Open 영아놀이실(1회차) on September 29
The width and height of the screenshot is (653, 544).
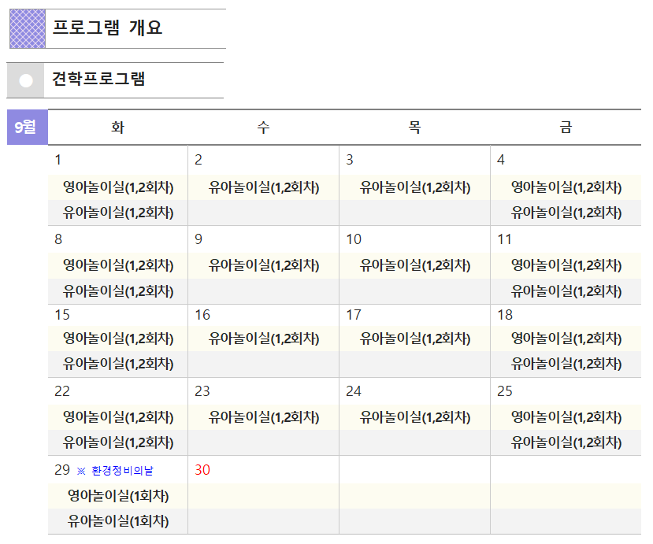118,496
